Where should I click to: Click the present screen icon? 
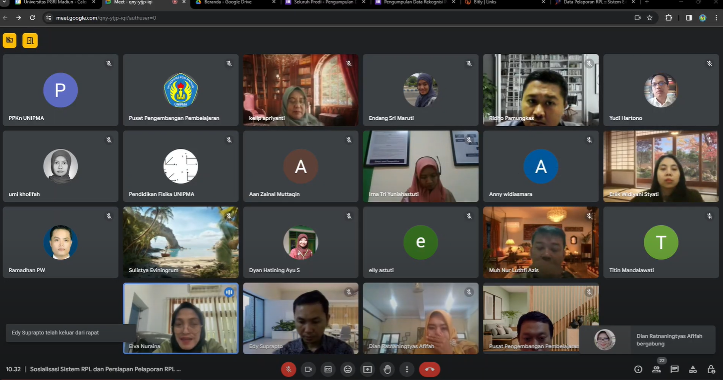(367, 369)
